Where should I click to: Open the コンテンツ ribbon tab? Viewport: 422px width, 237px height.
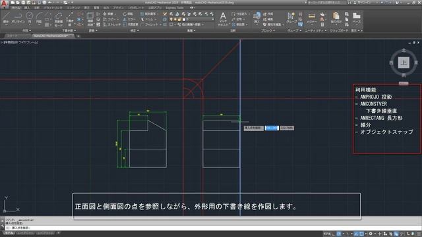(73, 8)
